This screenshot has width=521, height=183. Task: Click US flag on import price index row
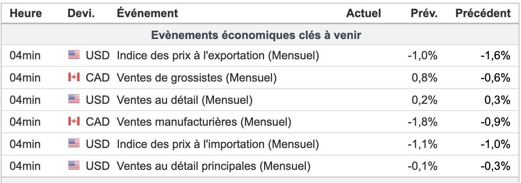pyautogui.click(x=74, y=143)
